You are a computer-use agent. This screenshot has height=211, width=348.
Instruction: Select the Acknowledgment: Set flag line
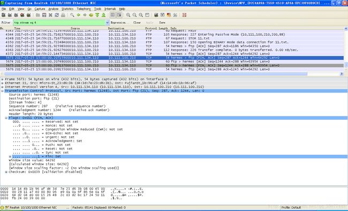[x=47, y=141]
